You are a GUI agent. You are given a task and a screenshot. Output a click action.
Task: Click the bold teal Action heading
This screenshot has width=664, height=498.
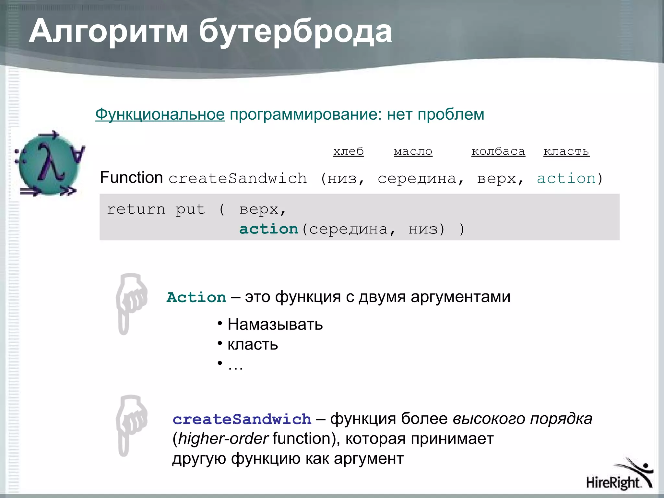[x=196, y=297]
